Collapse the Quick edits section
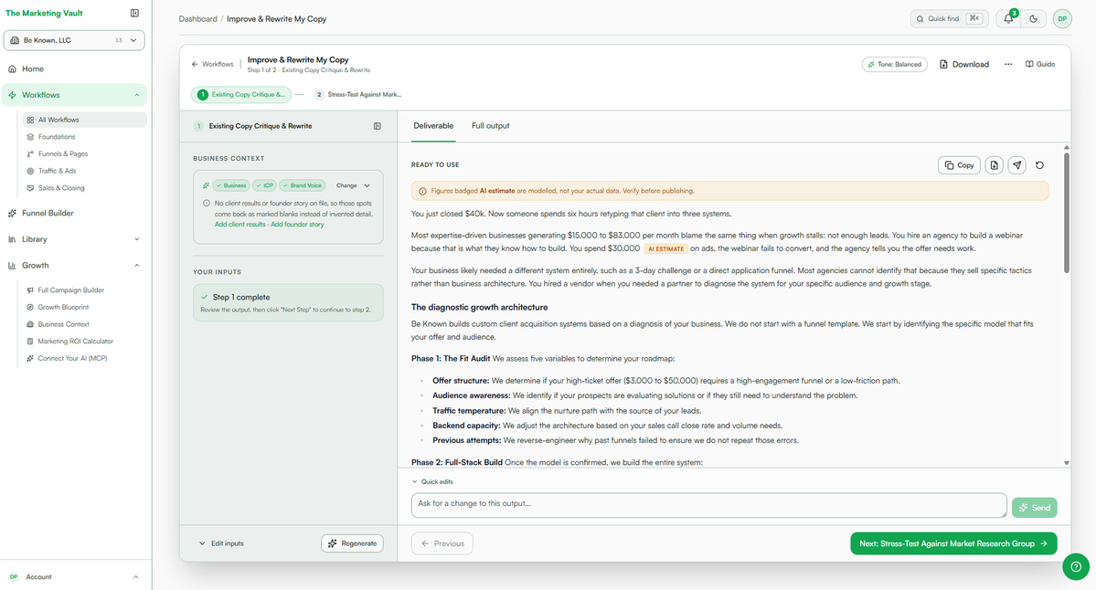Viewport: 1096px width, 590px height. [432, 482]
